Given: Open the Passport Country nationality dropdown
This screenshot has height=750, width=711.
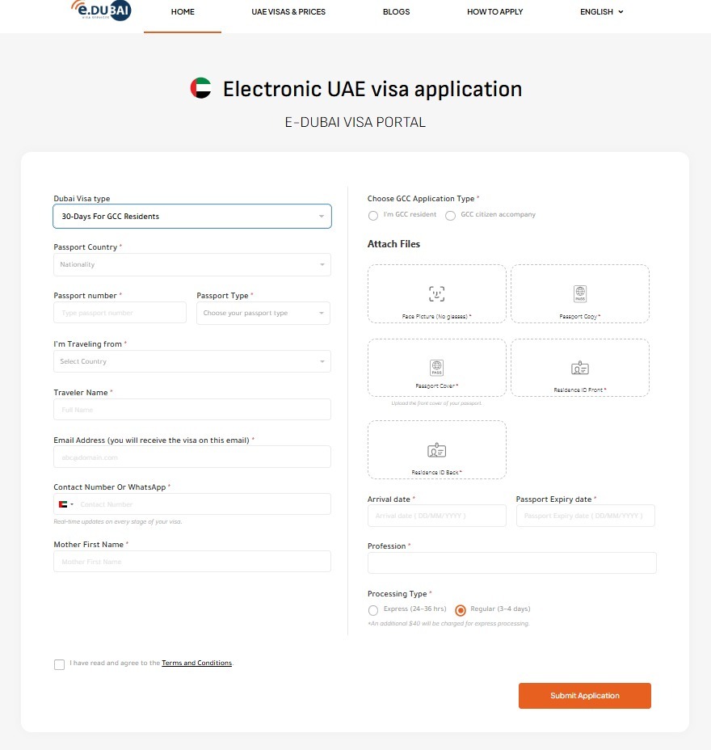Looking at the screenshot, I should coord(192,264).
